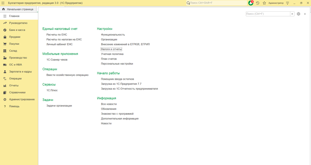311x165 pixels.
Task: Open Помощник ввода остатков link
Action: [x=117, y=79]
